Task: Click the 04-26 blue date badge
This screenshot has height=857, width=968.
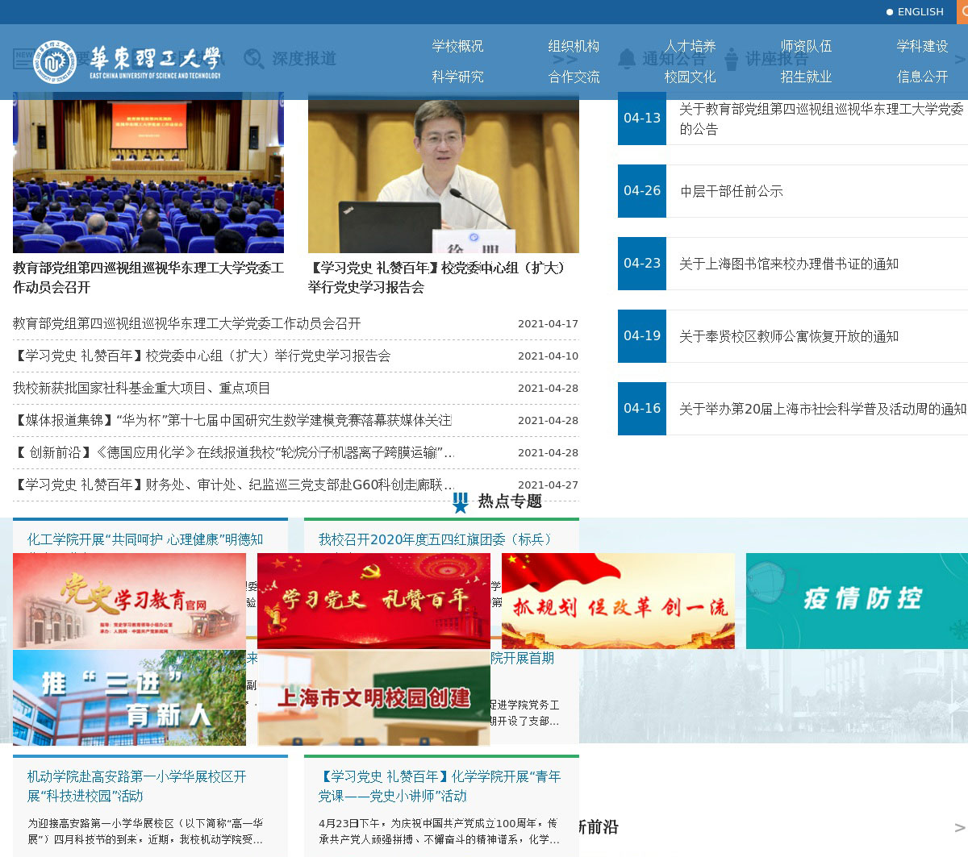Action: point(642,191)
